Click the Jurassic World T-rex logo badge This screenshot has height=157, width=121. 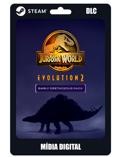point(60,51)
